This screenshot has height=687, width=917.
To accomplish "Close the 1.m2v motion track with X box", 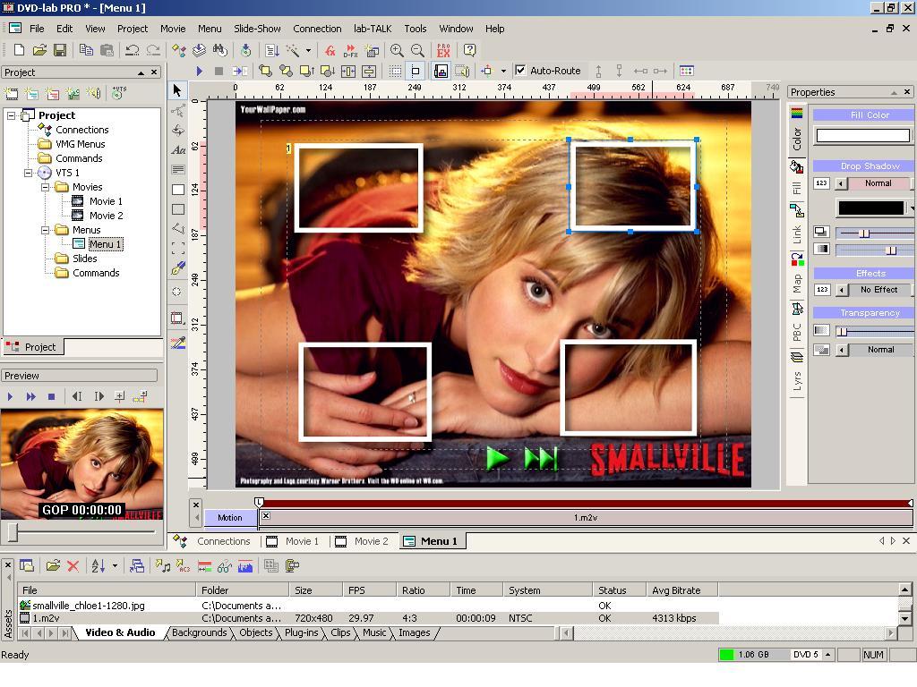I will (266, 516).
